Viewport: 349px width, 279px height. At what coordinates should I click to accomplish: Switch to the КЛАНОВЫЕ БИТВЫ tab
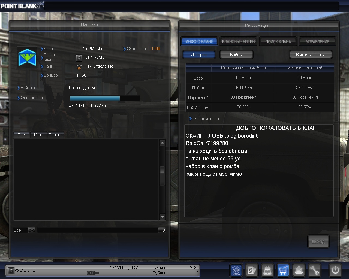coord(239,41)
